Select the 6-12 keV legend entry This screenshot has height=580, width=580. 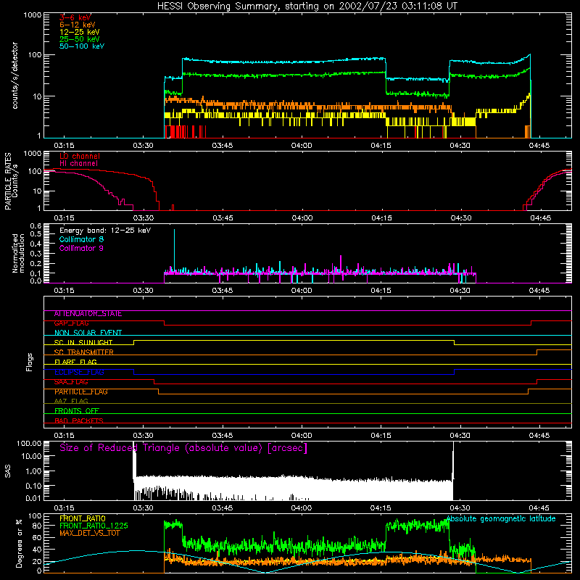click(78, 25)
